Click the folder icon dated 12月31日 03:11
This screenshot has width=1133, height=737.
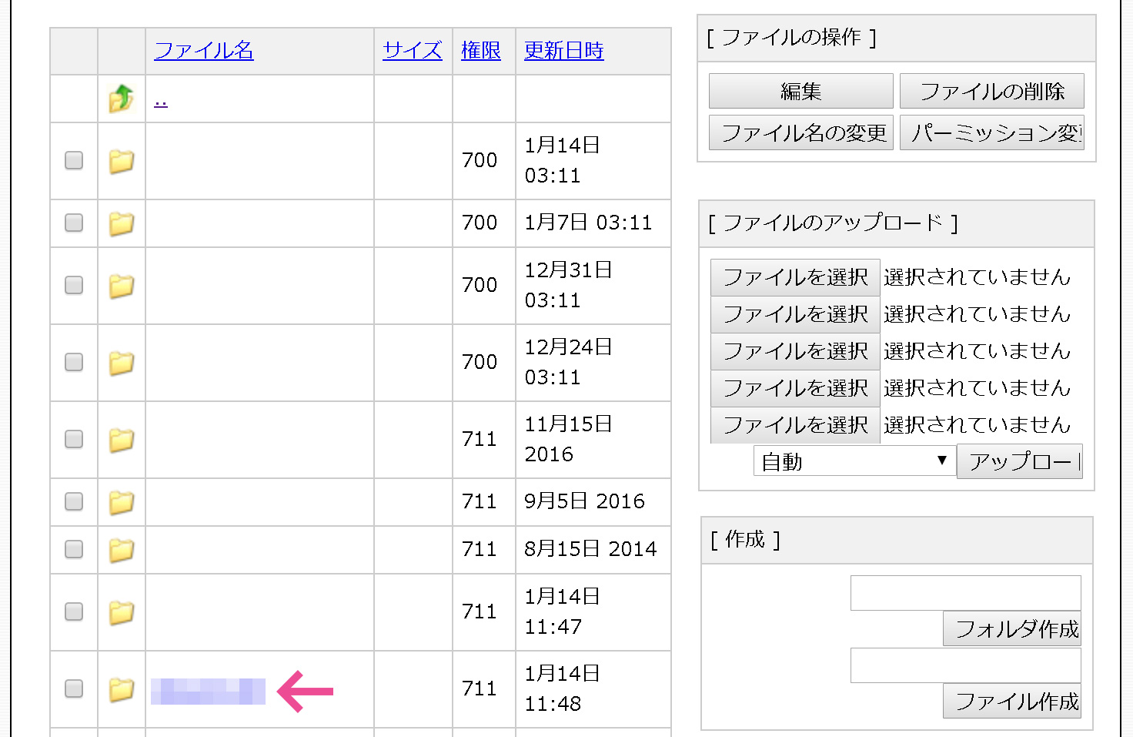pyautogui.click(x=121, y=286)
